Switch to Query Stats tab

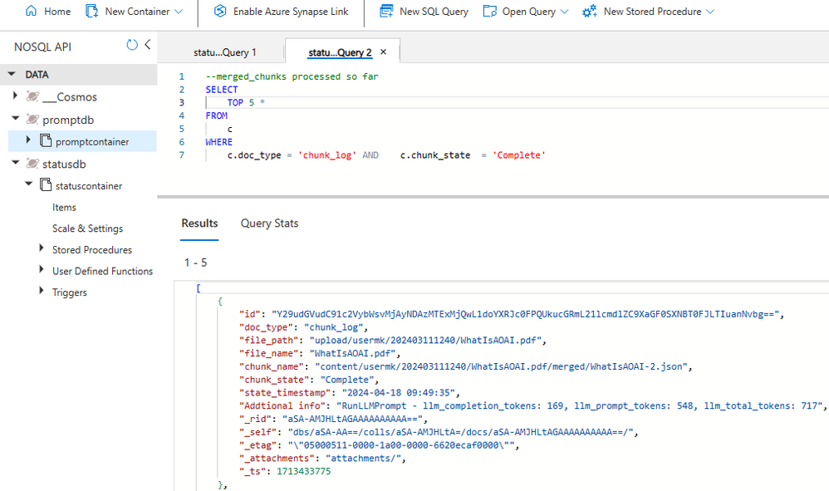[270, 223]
